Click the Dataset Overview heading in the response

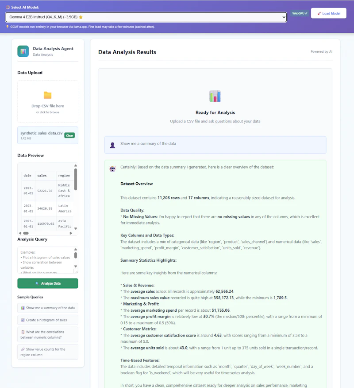point(137,184)
